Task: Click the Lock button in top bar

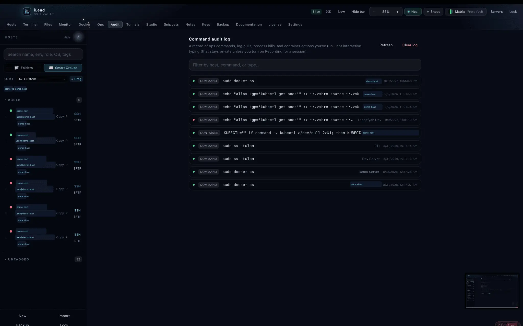Action: (513, 12)
